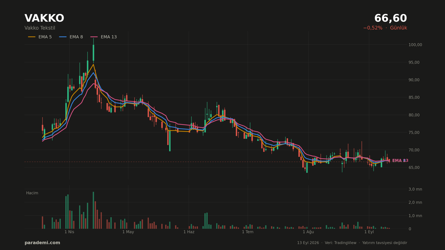Click the 75,00 price axis label
The width and height of the screenshot is (445, 250).
click(x=414, y=132)
